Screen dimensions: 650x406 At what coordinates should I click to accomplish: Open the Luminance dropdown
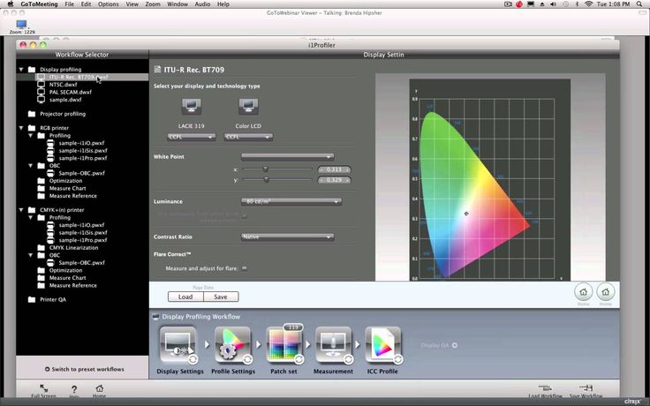click(291, 201)
